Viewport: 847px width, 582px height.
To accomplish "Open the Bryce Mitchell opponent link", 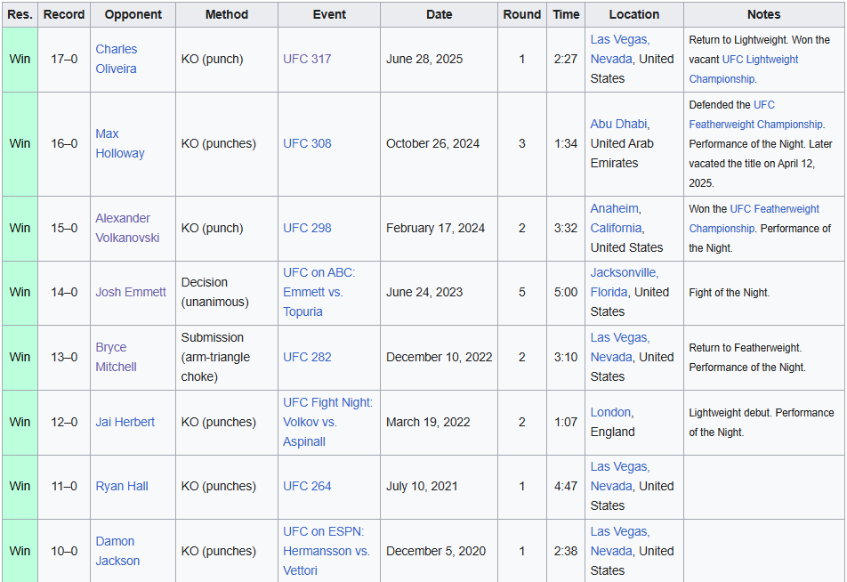I will 117,357.
